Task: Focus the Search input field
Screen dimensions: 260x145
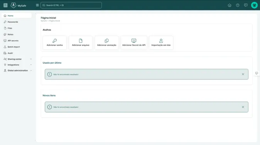Action: [71, 5]
